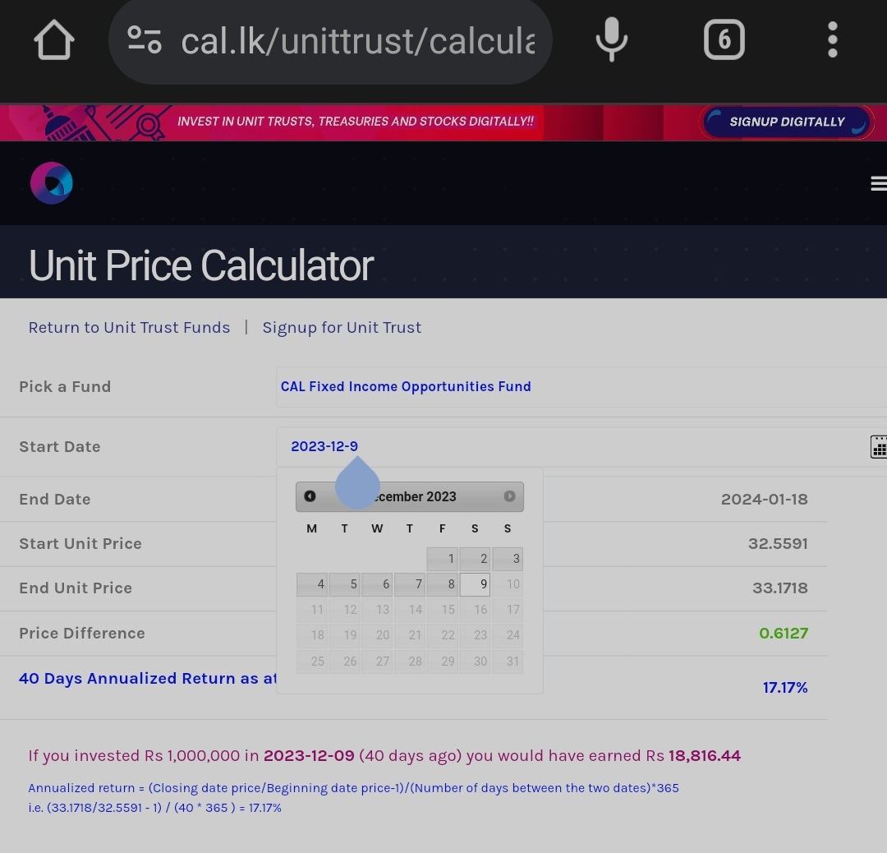This screenshot has width=887, height=853.
Task: Go to next month in calendar
Action: tap(510, 496)
